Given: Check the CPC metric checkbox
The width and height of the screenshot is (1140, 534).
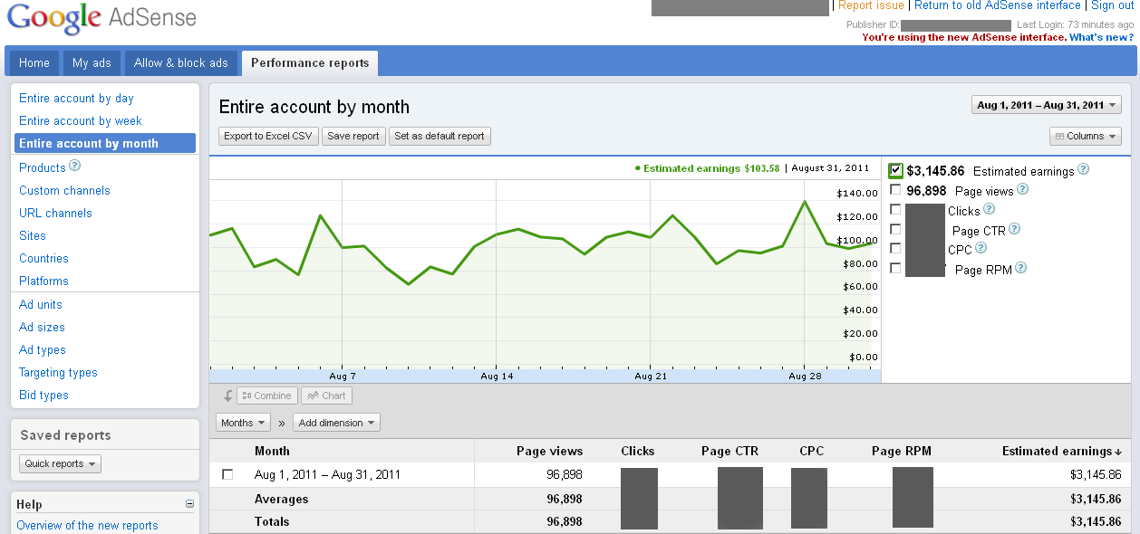Looking at the screenshot, I should click(895, 248).
